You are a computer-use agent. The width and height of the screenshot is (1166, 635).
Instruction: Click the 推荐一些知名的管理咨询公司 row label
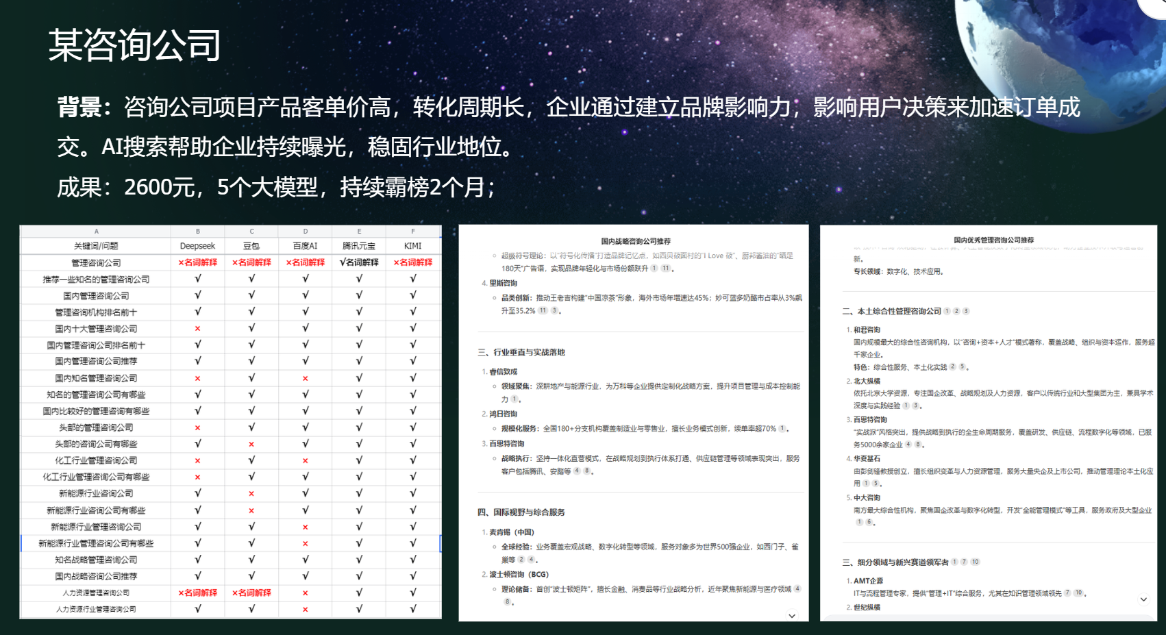pyautogui.click(x=96, y=279)
